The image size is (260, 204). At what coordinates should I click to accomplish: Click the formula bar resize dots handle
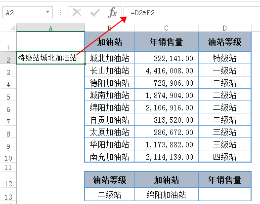tap(60, 12)
